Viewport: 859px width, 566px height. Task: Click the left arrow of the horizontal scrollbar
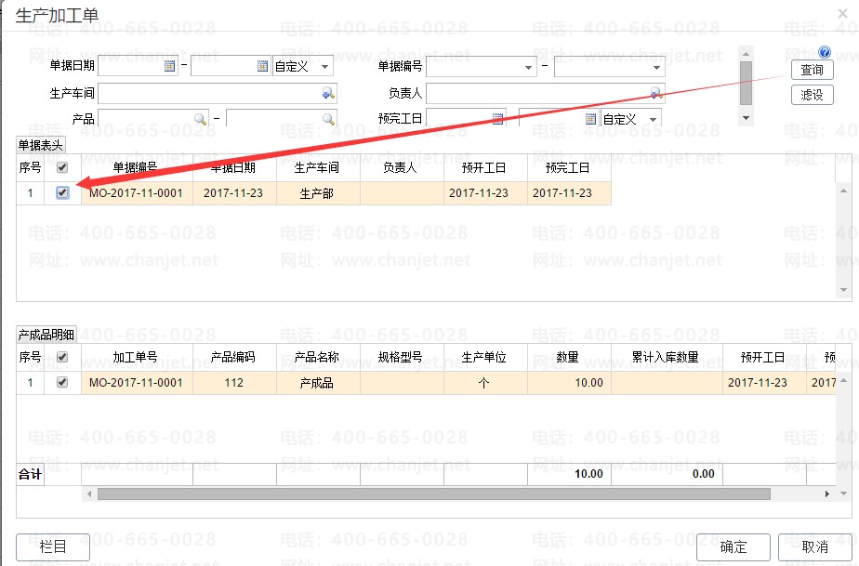click(x=90, y=494)
